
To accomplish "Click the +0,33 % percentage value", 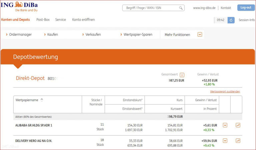I will pyautogui.click(x=209, y=130).
